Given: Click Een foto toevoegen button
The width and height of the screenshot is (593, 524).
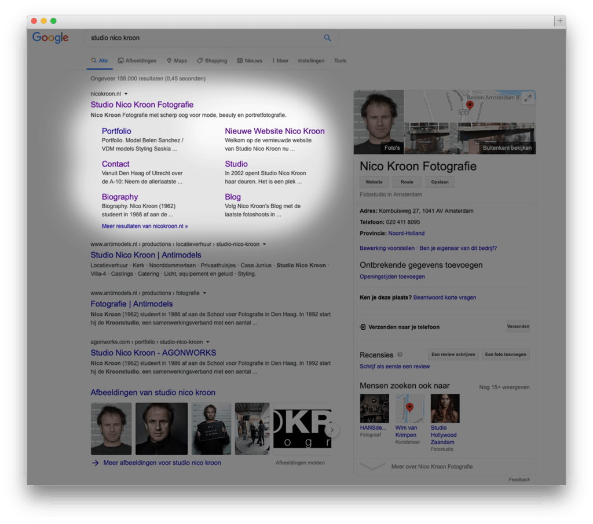Looking at the screenshot, I should (x=505, y=355).
